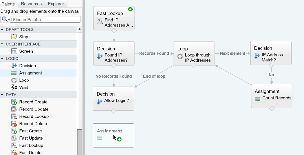Screen dimensions: 304x155
Task: Collapse the LOGIC section
Action: click(x=2, y=59)
